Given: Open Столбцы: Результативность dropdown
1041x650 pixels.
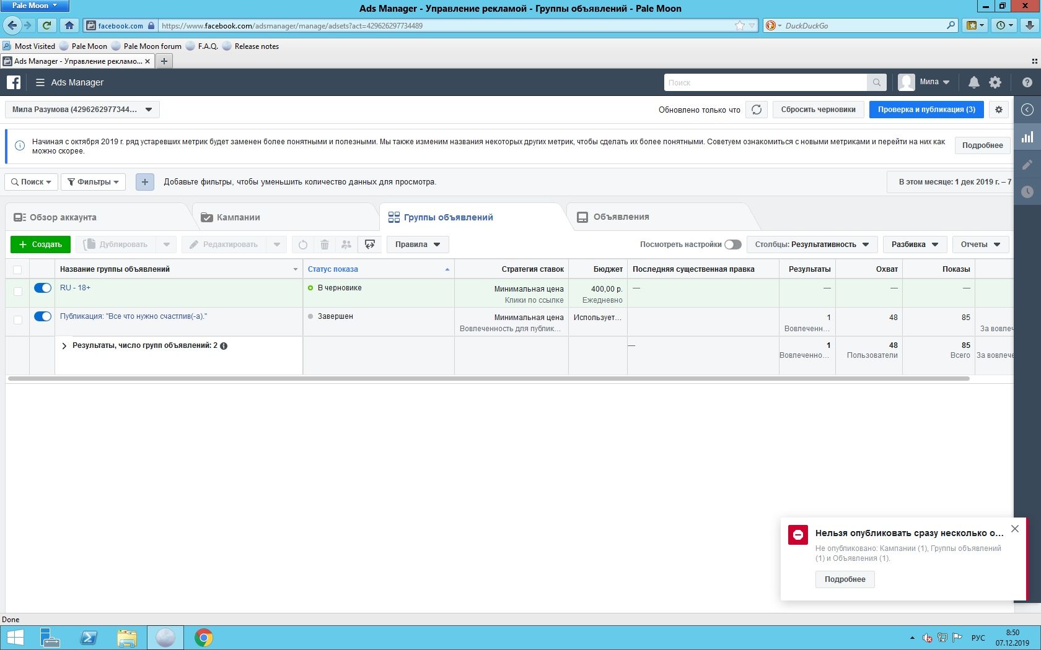Looking at the screenshot, I should tap(812, 245).
